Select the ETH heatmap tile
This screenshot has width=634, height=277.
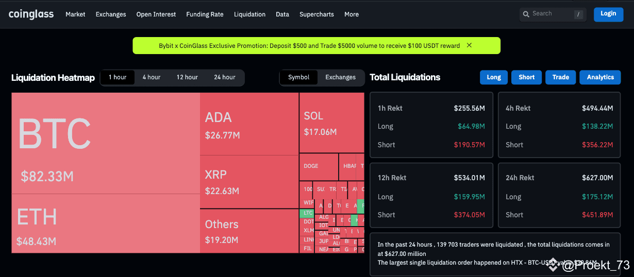106,223
